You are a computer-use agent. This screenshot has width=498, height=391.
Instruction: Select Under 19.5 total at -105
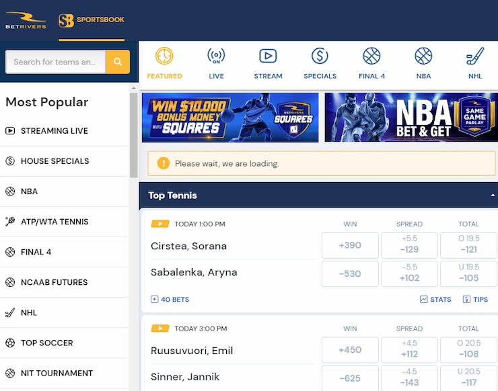tap(469, 273)
